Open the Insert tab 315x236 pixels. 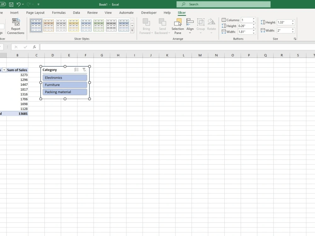click(14, 13)
